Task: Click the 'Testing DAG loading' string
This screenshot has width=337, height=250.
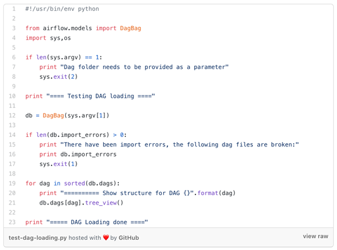Action: tap(101, 96)
